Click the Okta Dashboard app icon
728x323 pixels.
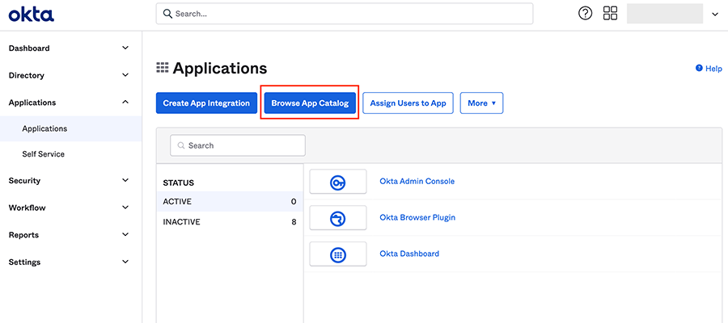[x=338, y=254]
